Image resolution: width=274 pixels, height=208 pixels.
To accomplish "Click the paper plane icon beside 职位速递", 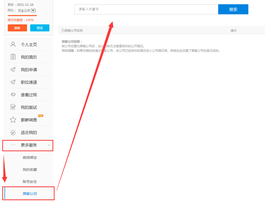I will point(13,82).
